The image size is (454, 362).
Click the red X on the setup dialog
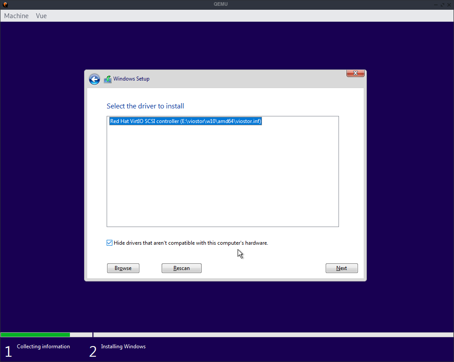point(355,73)
